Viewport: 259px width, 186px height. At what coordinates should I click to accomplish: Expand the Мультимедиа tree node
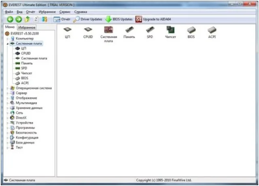(x=7, y=103)
